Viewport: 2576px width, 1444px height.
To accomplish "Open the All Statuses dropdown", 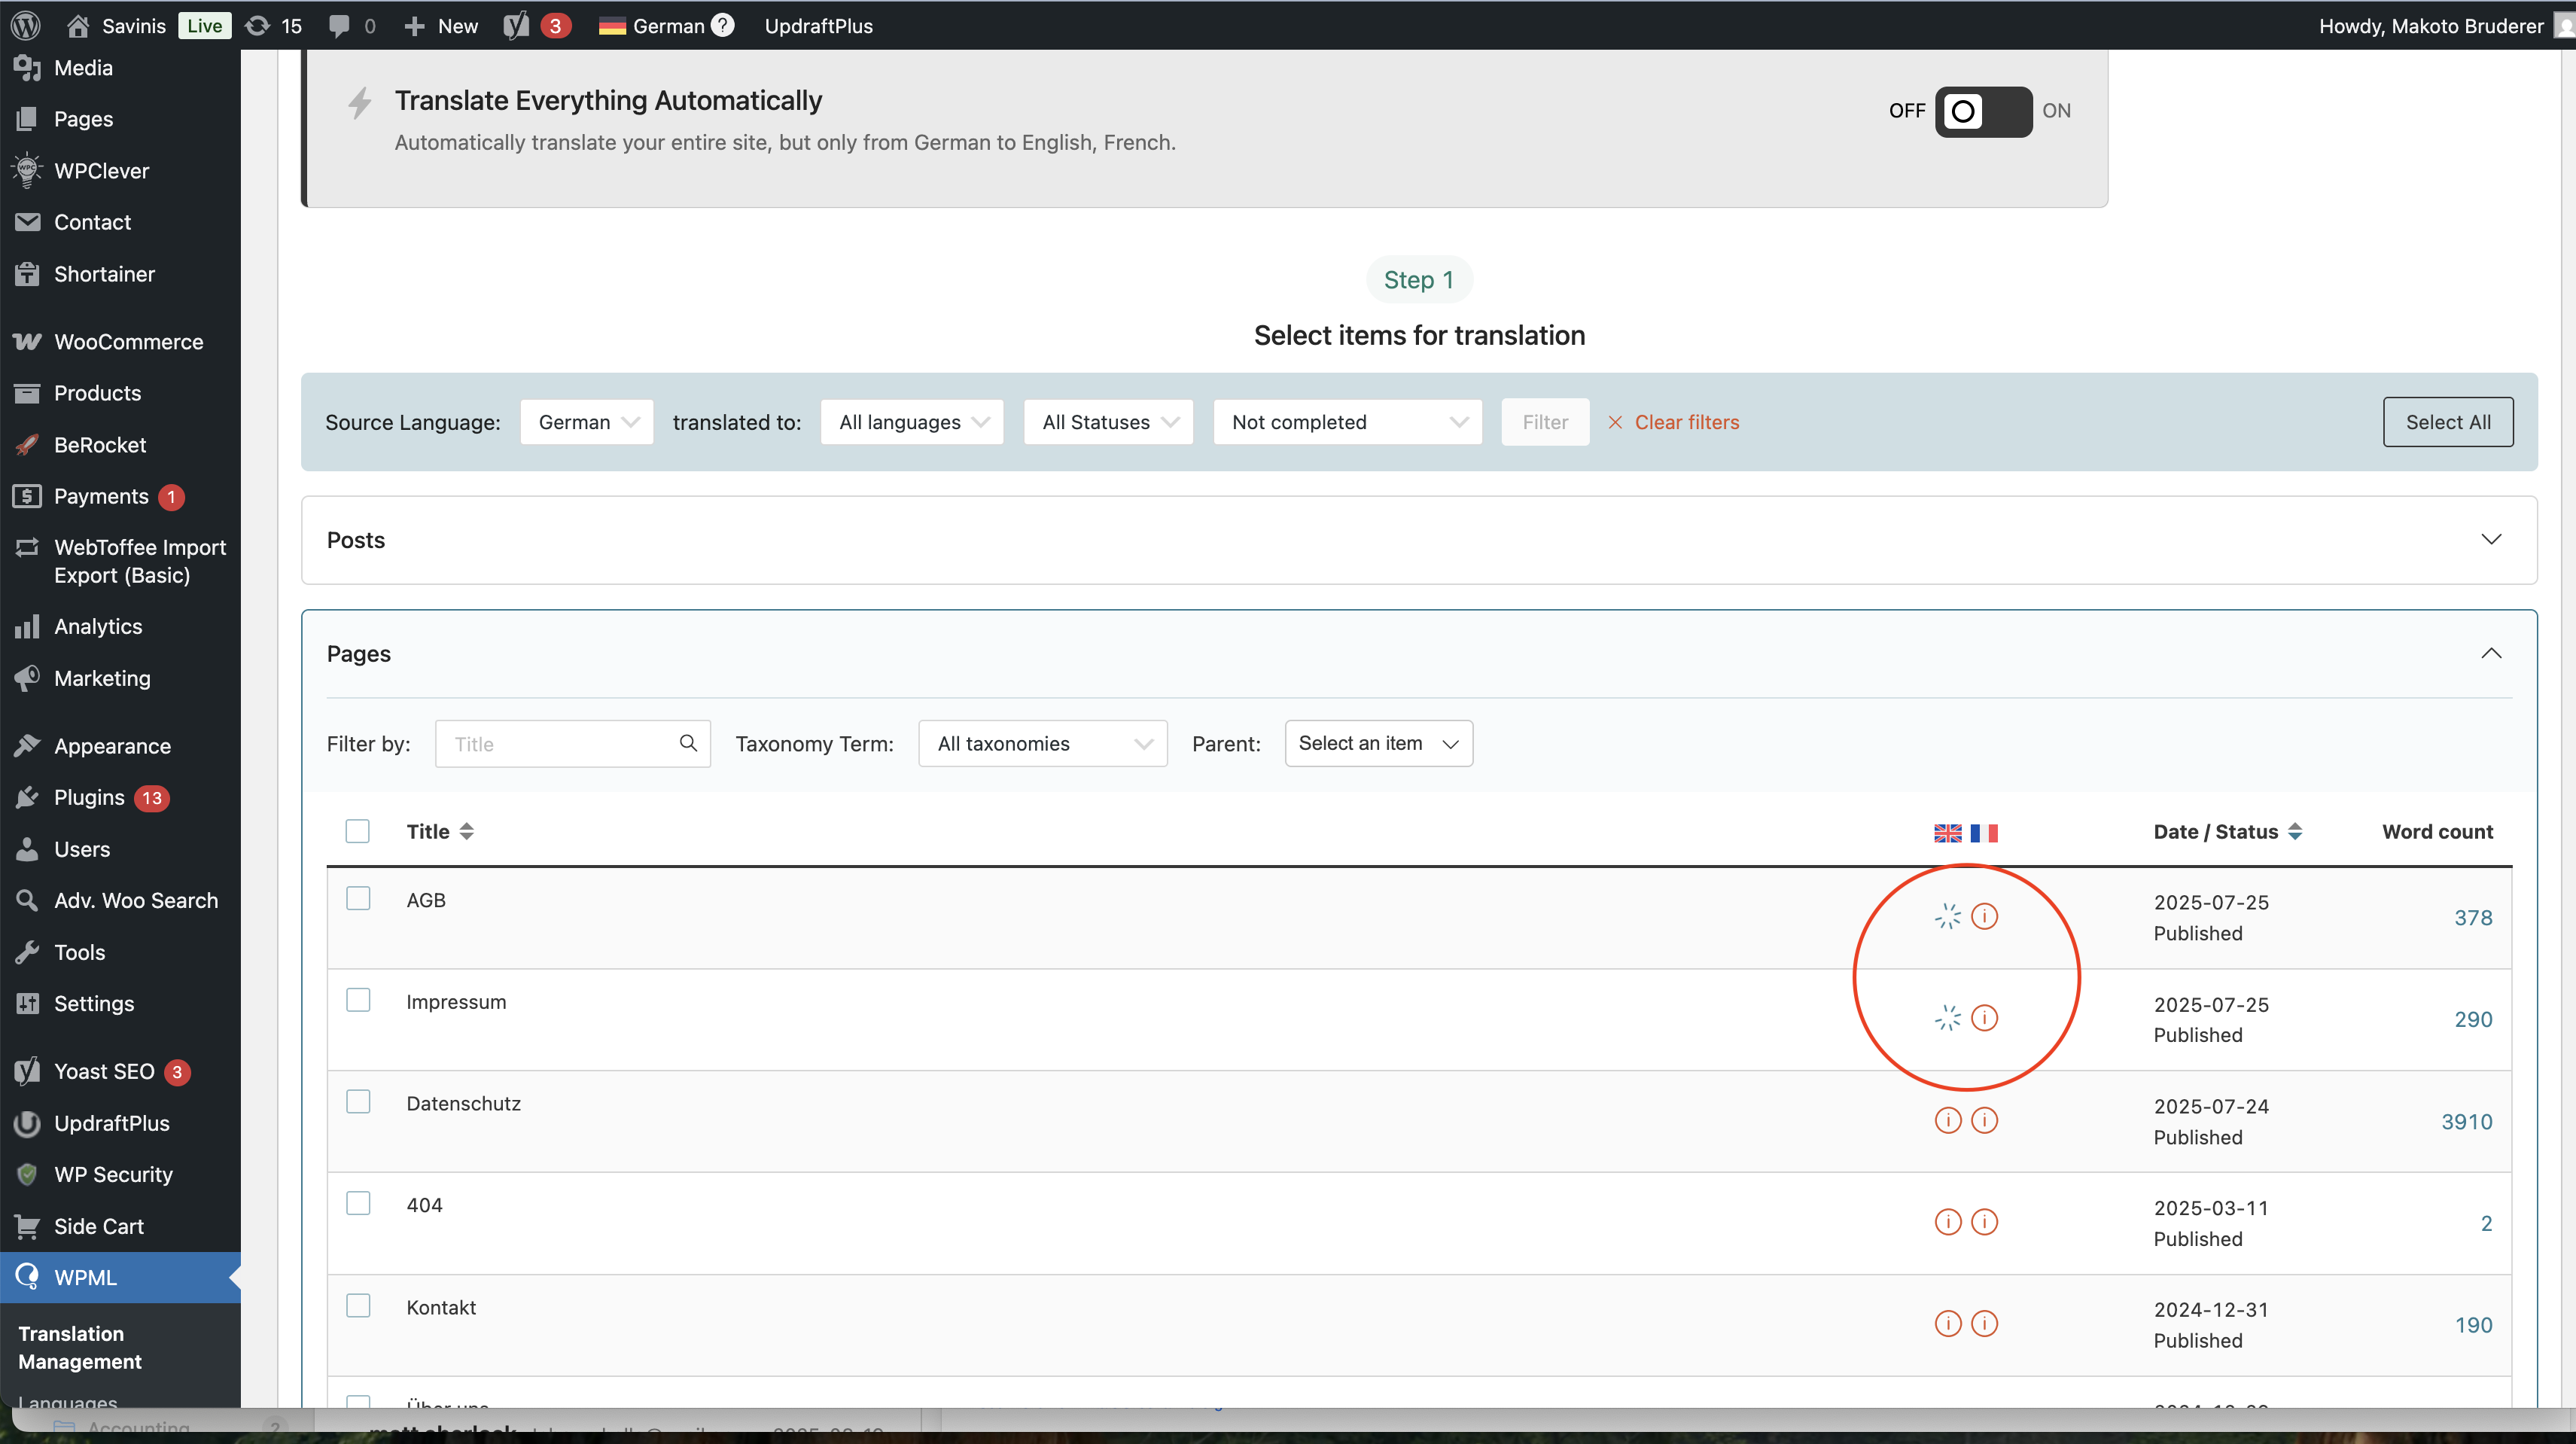I will click(x=1108, y=422).
